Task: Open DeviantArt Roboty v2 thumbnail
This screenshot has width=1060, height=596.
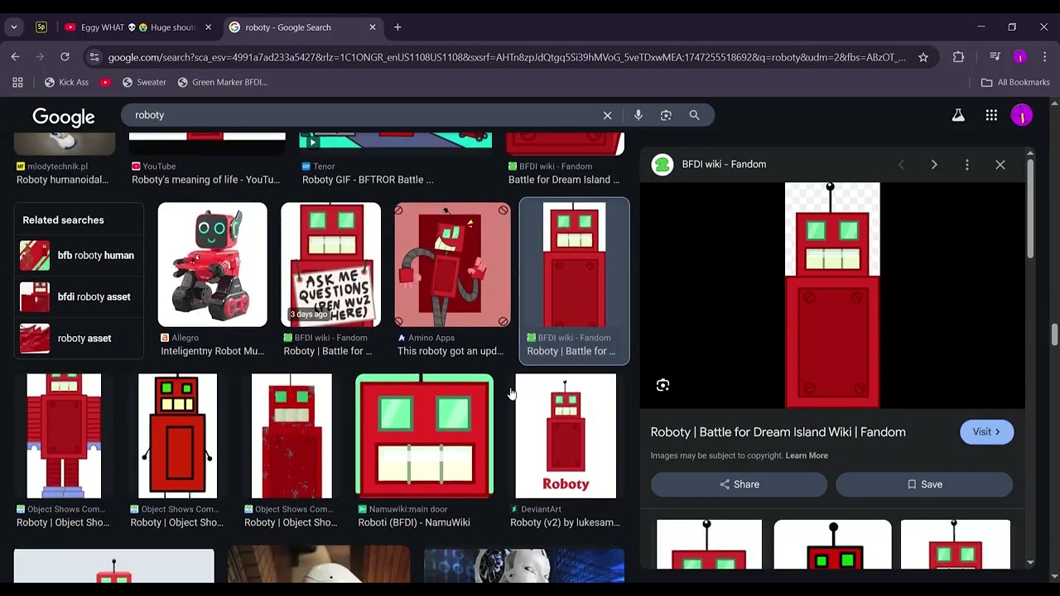Action: [x=566, y=436]
